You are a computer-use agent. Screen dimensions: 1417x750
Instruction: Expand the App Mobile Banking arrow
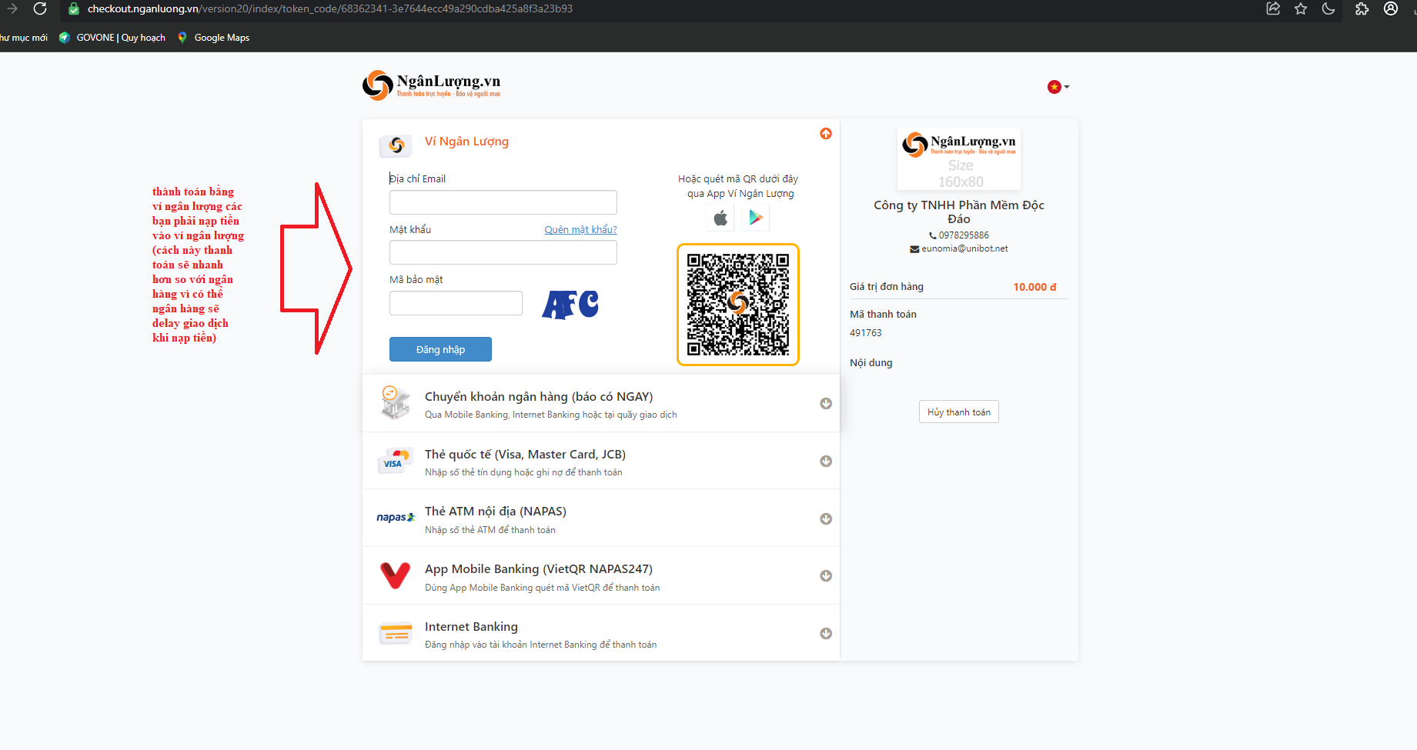tap(826, 576)
